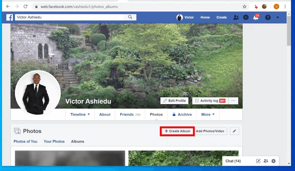Open chat settings via the gear icon

pos(273,161)
